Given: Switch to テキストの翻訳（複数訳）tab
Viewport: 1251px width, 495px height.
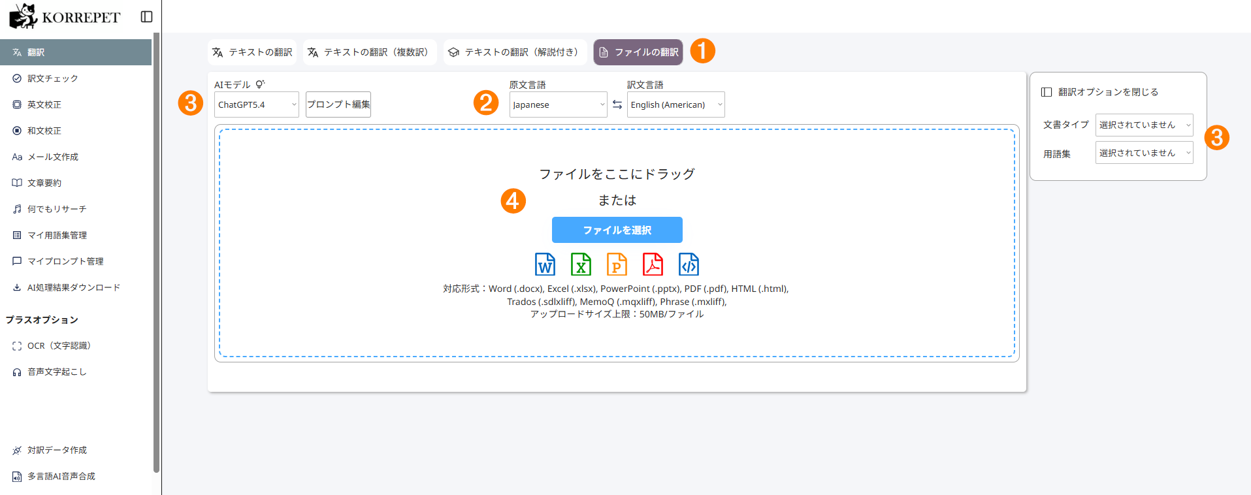Looking at the screenshot, I should [x=370, y=52].
